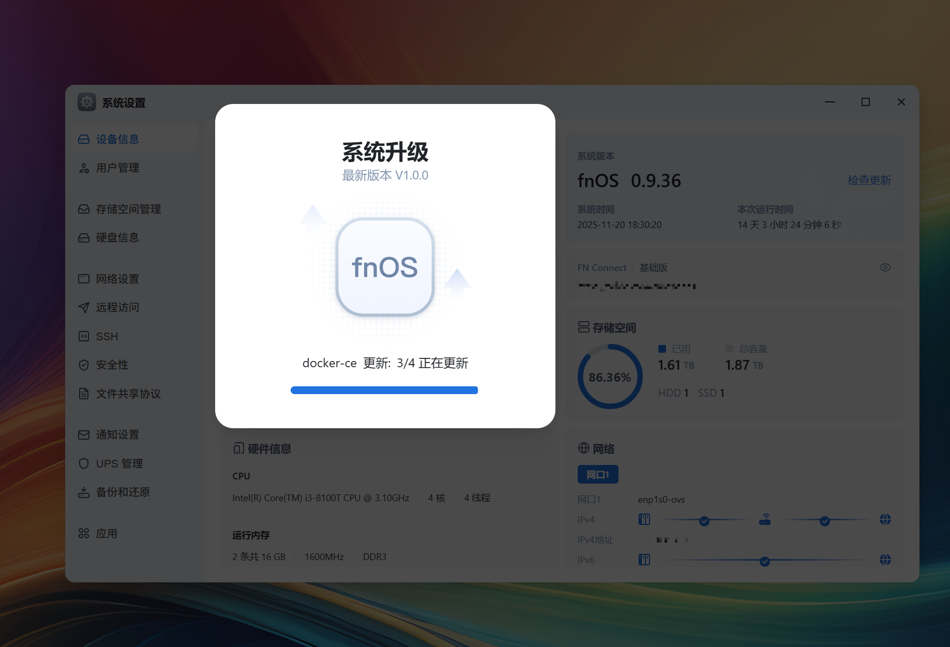Click the NAS device icon in IPv6 row
This screenshot has width=950, height=647.
[x=644, y=560]
